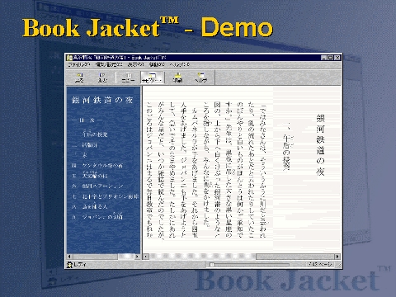Click the book icon in the title bar

(69, 58)
